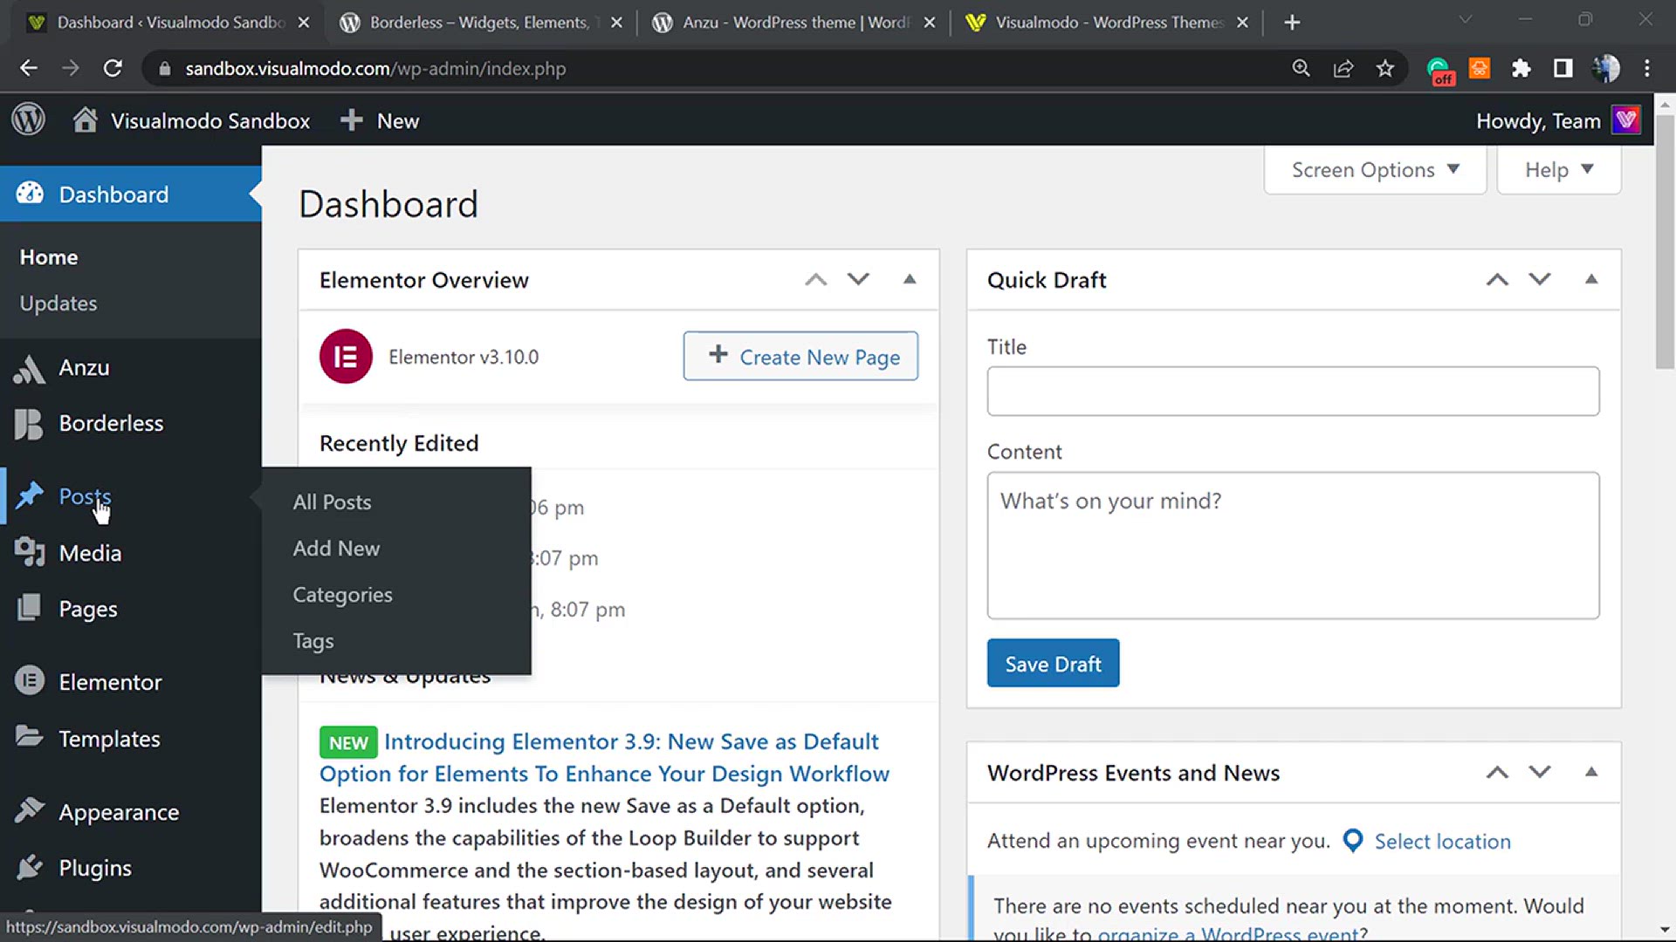Select All Posts from the Posts submenu
This screenshot has width=1676, height=942.
332,502
